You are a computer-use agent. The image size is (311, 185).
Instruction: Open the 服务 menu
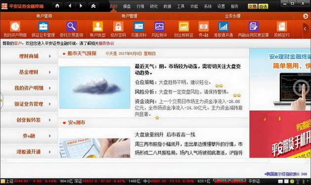tap(234, 6)
